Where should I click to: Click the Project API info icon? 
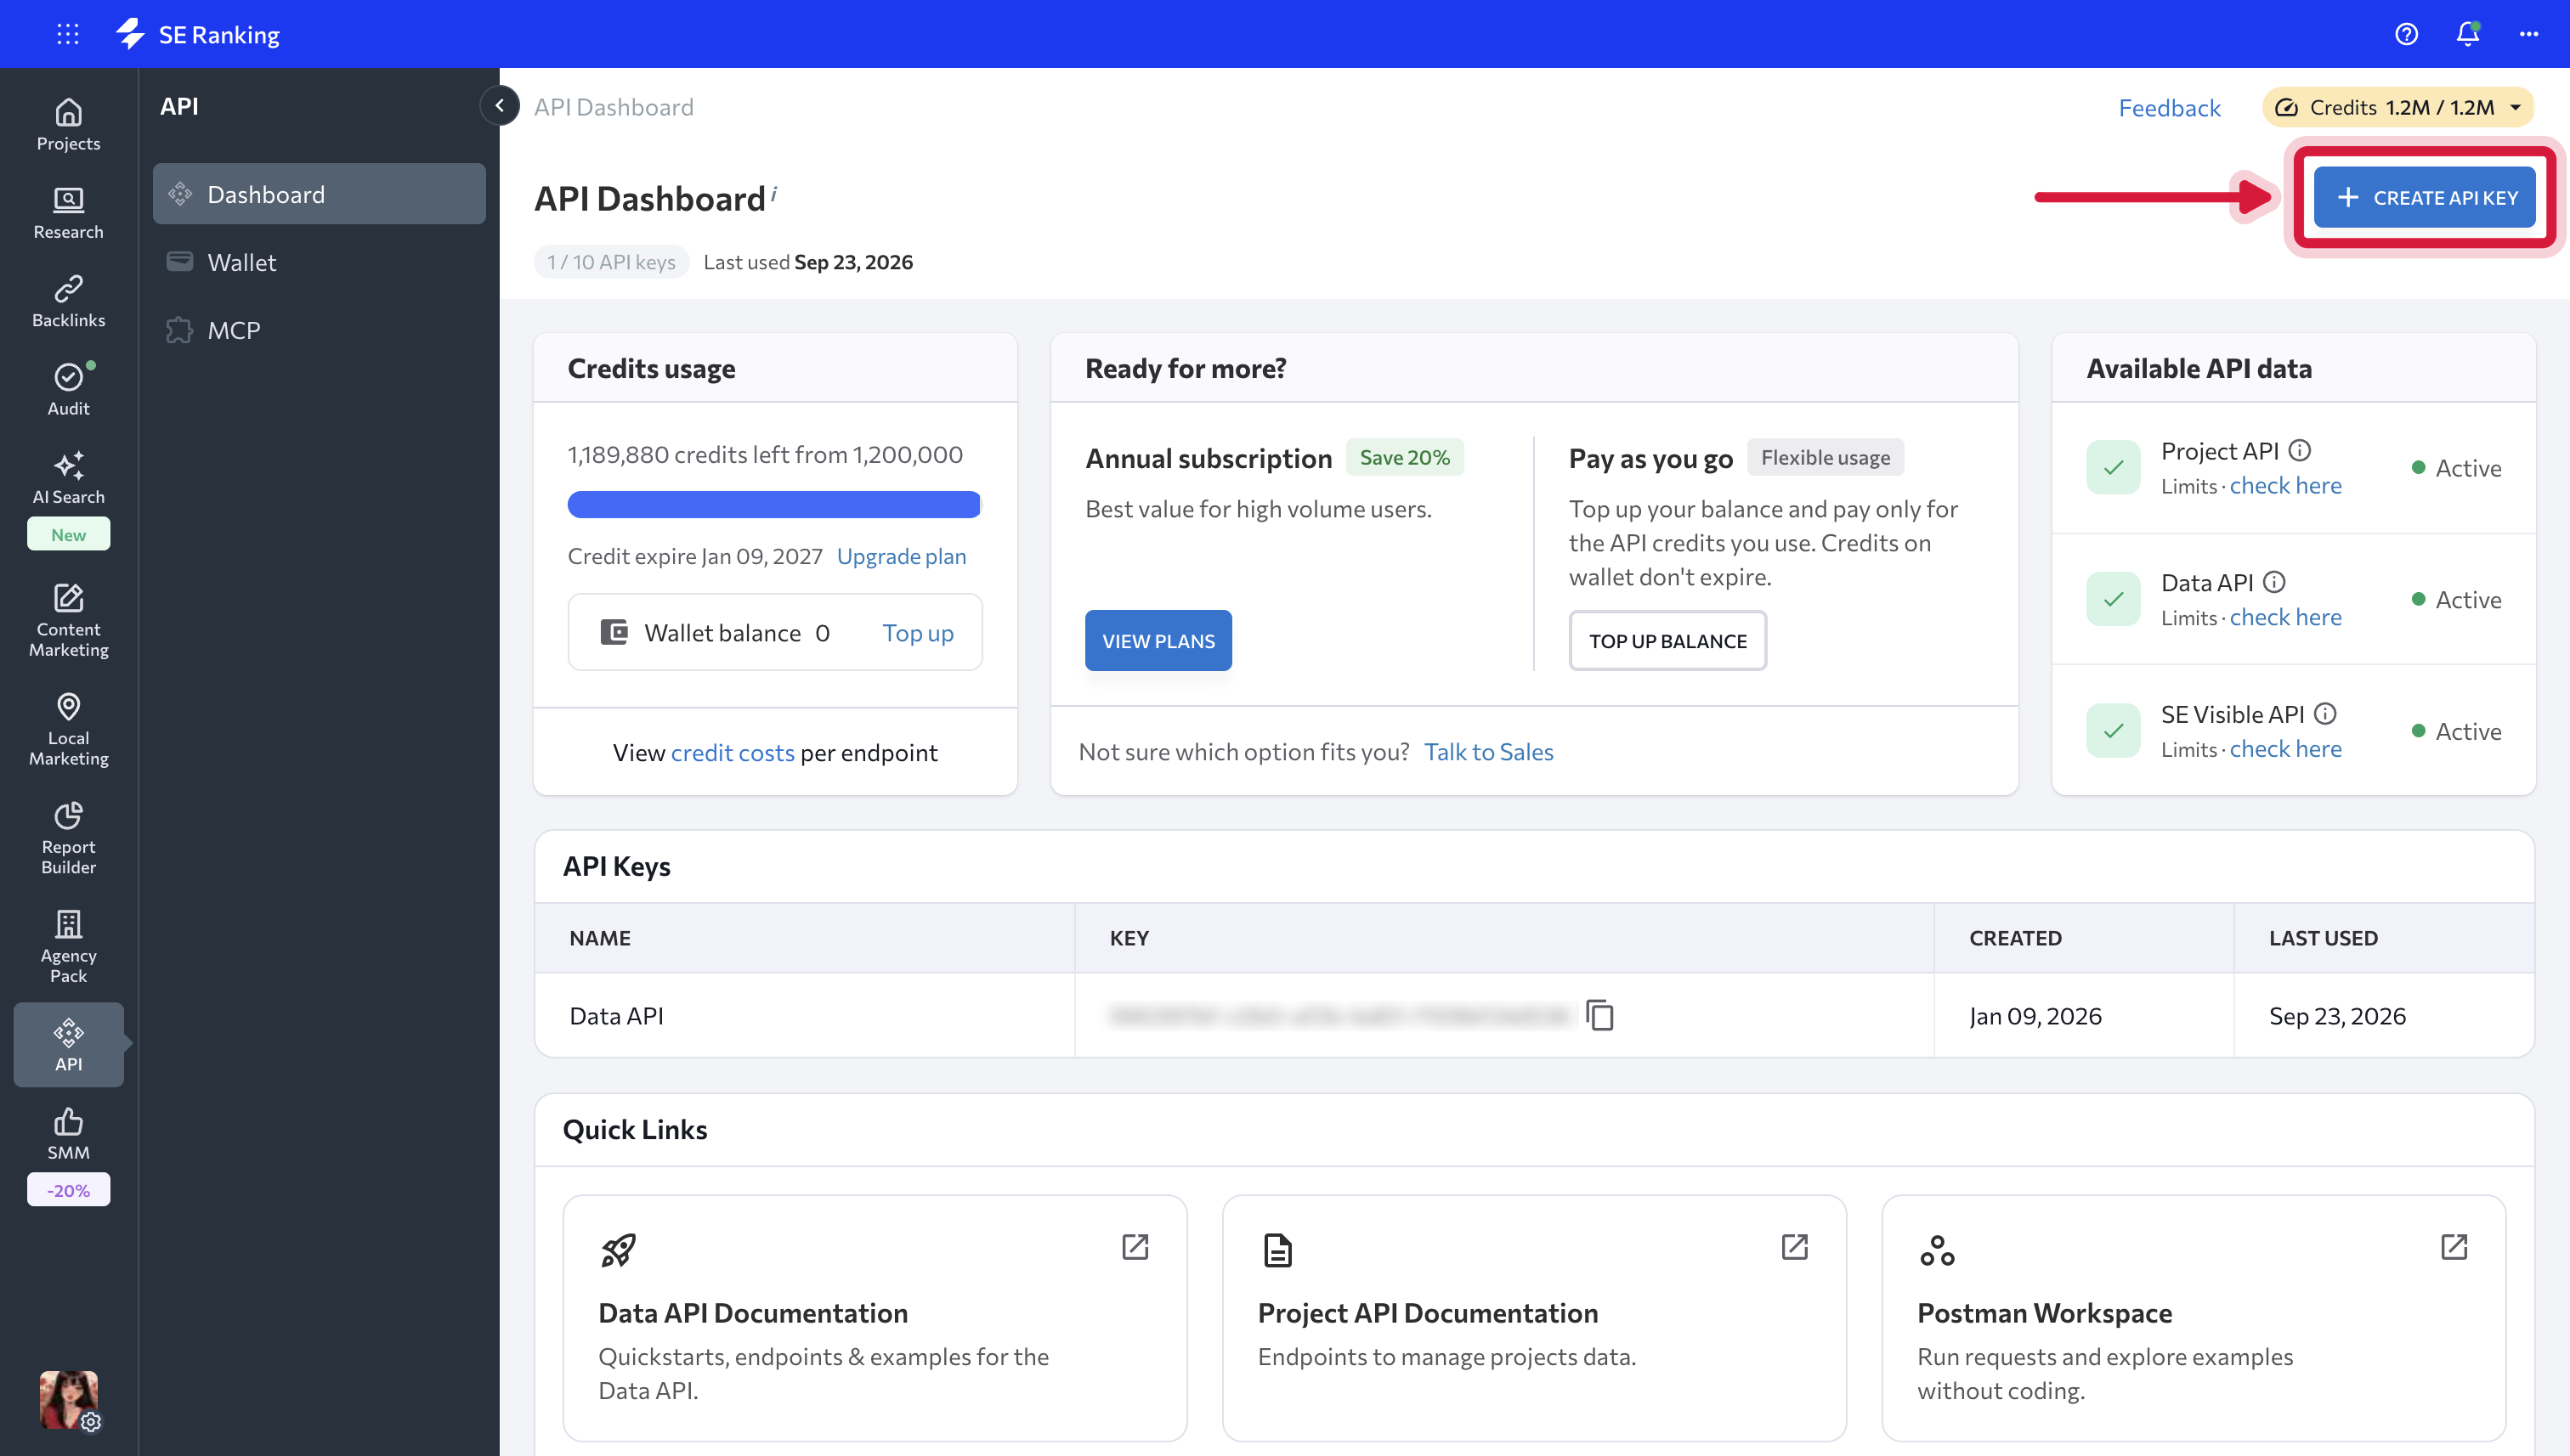tap(2299, 451)
